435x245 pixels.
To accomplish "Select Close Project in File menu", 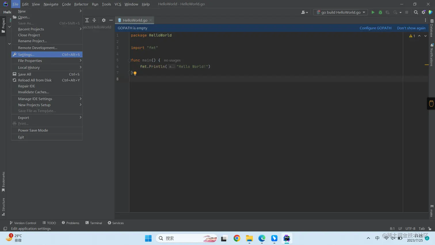I will [47, 35].
